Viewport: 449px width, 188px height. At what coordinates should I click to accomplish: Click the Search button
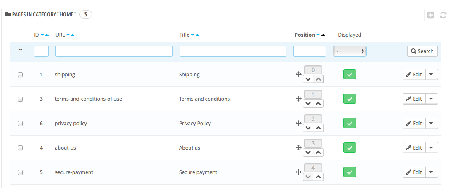422,51
